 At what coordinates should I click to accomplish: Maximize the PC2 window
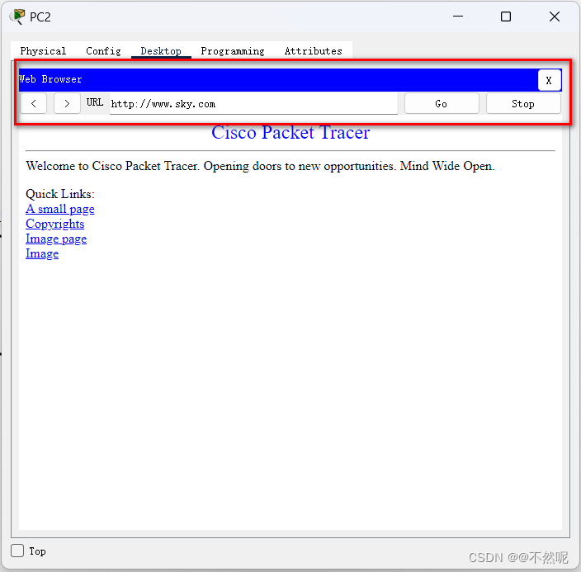(506, 17)
